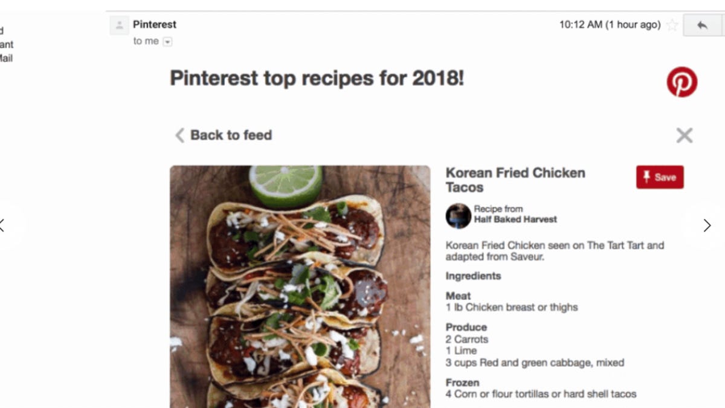The image size is (725, 408).
Task: Click the red pin icon on the Save button
Action: pos(648,177)
